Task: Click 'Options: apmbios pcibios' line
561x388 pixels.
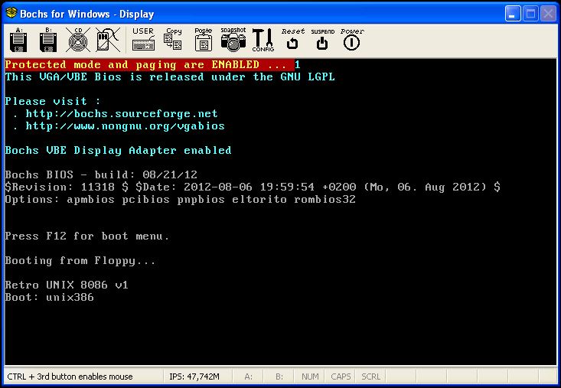Action: [x=181, y=199]
